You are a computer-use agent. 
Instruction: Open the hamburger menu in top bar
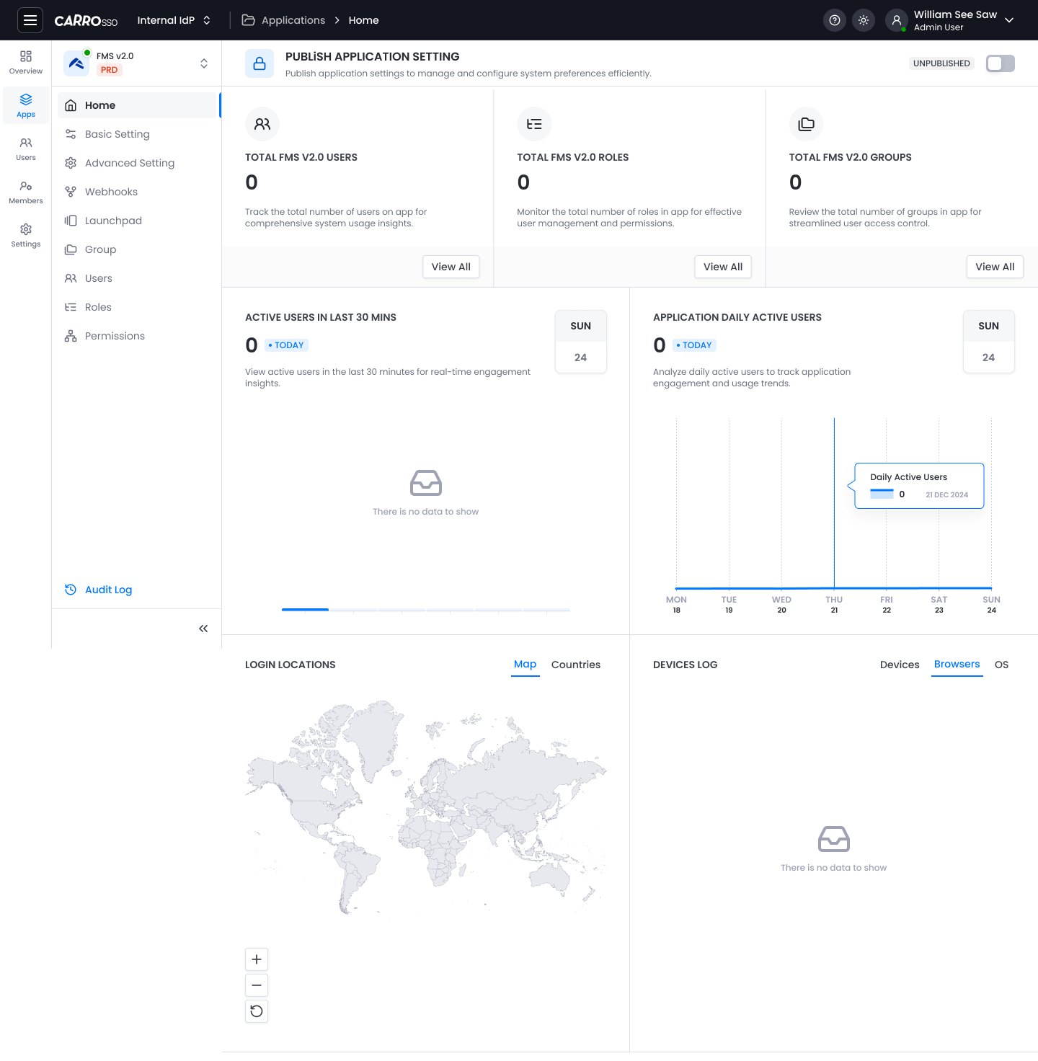point(30,20)
